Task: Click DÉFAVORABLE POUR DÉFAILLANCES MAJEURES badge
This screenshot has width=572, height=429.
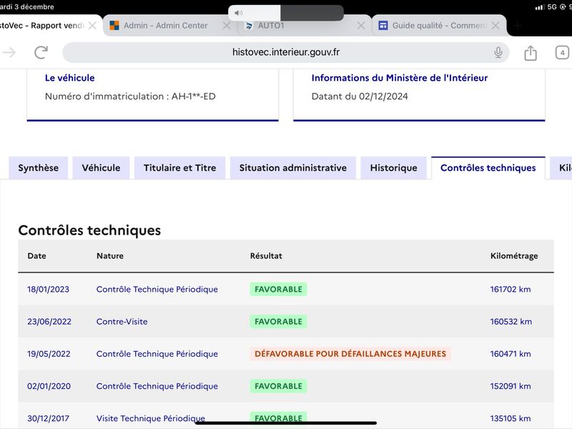Action: point(350,354)
